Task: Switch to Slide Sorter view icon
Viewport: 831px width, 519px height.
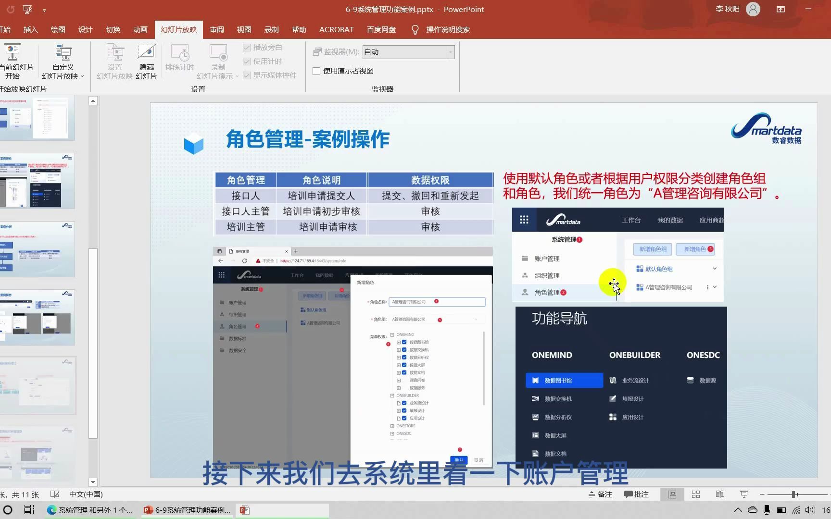Action: tap(696, 494)
